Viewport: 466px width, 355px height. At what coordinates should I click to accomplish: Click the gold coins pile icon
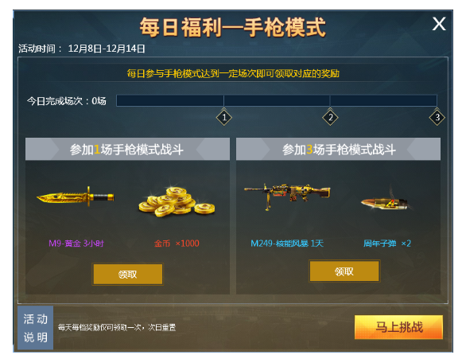[x=177, y=201]
